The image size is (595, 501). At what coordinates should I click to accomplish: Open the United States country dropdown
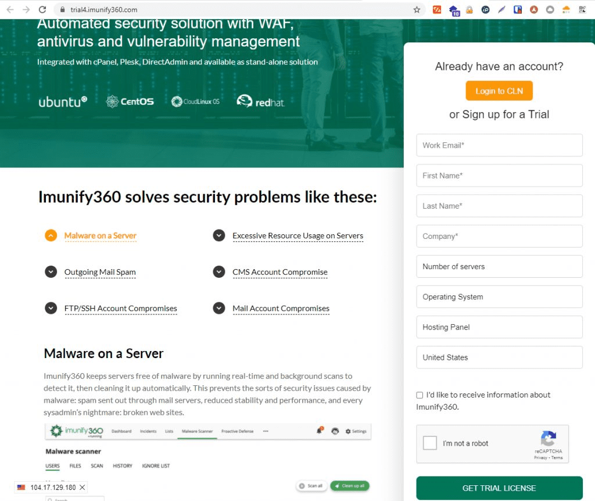tap(499, 357)
